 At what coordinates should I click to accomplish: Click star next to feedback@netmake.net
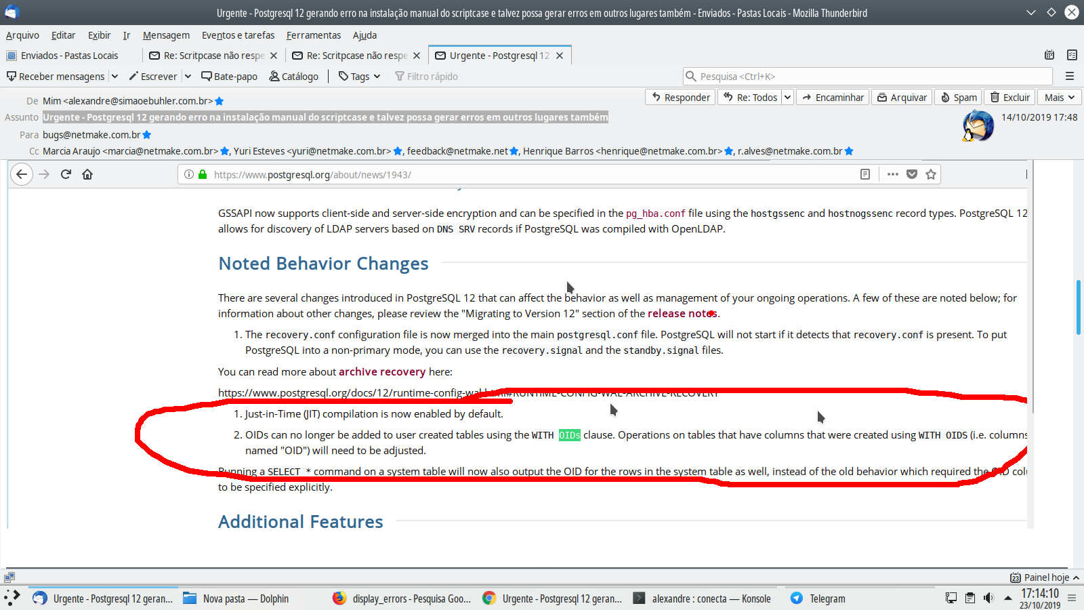[x=514, y=151]
